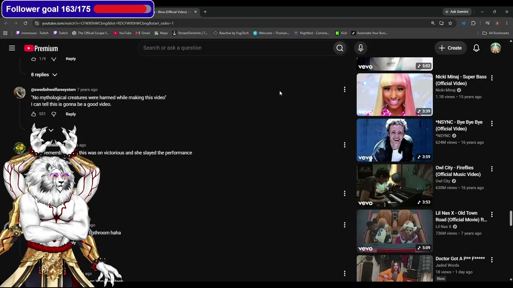Open browser zoom magnifier in address bar
This screenshot has height=288, width=513.
(x=433, y=23)
